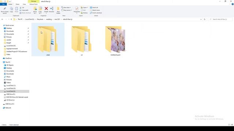Click the New folder icon
The height and width of the screenshot is (131, 234).
58,9
